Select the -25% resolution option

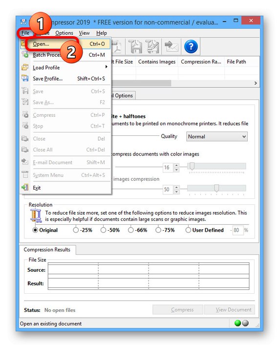pyautogui.click(x=76, y=230)
